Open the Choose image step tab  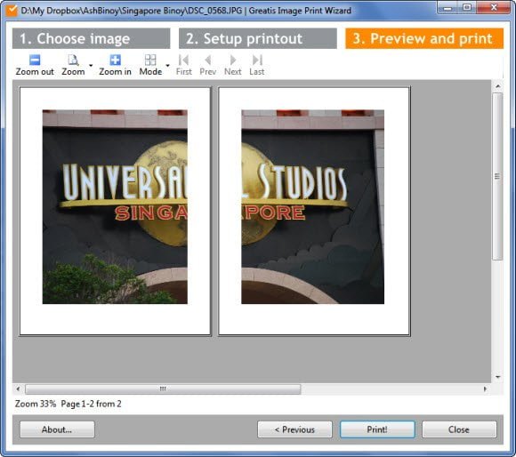(x=91, y=38)
